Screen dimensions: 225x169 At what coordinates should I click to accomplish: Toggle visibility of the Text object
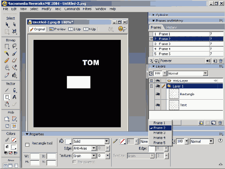coord(158,105)
